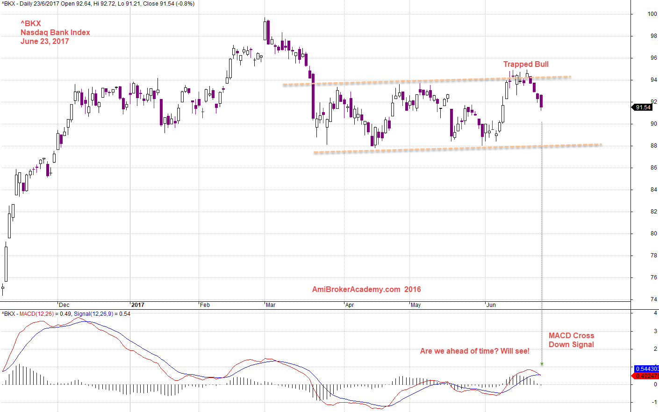Click the 'AmiBrokerAcademy.com 2016' text
Viewport: 659px width, 412px height.
[x=366, y=290]
